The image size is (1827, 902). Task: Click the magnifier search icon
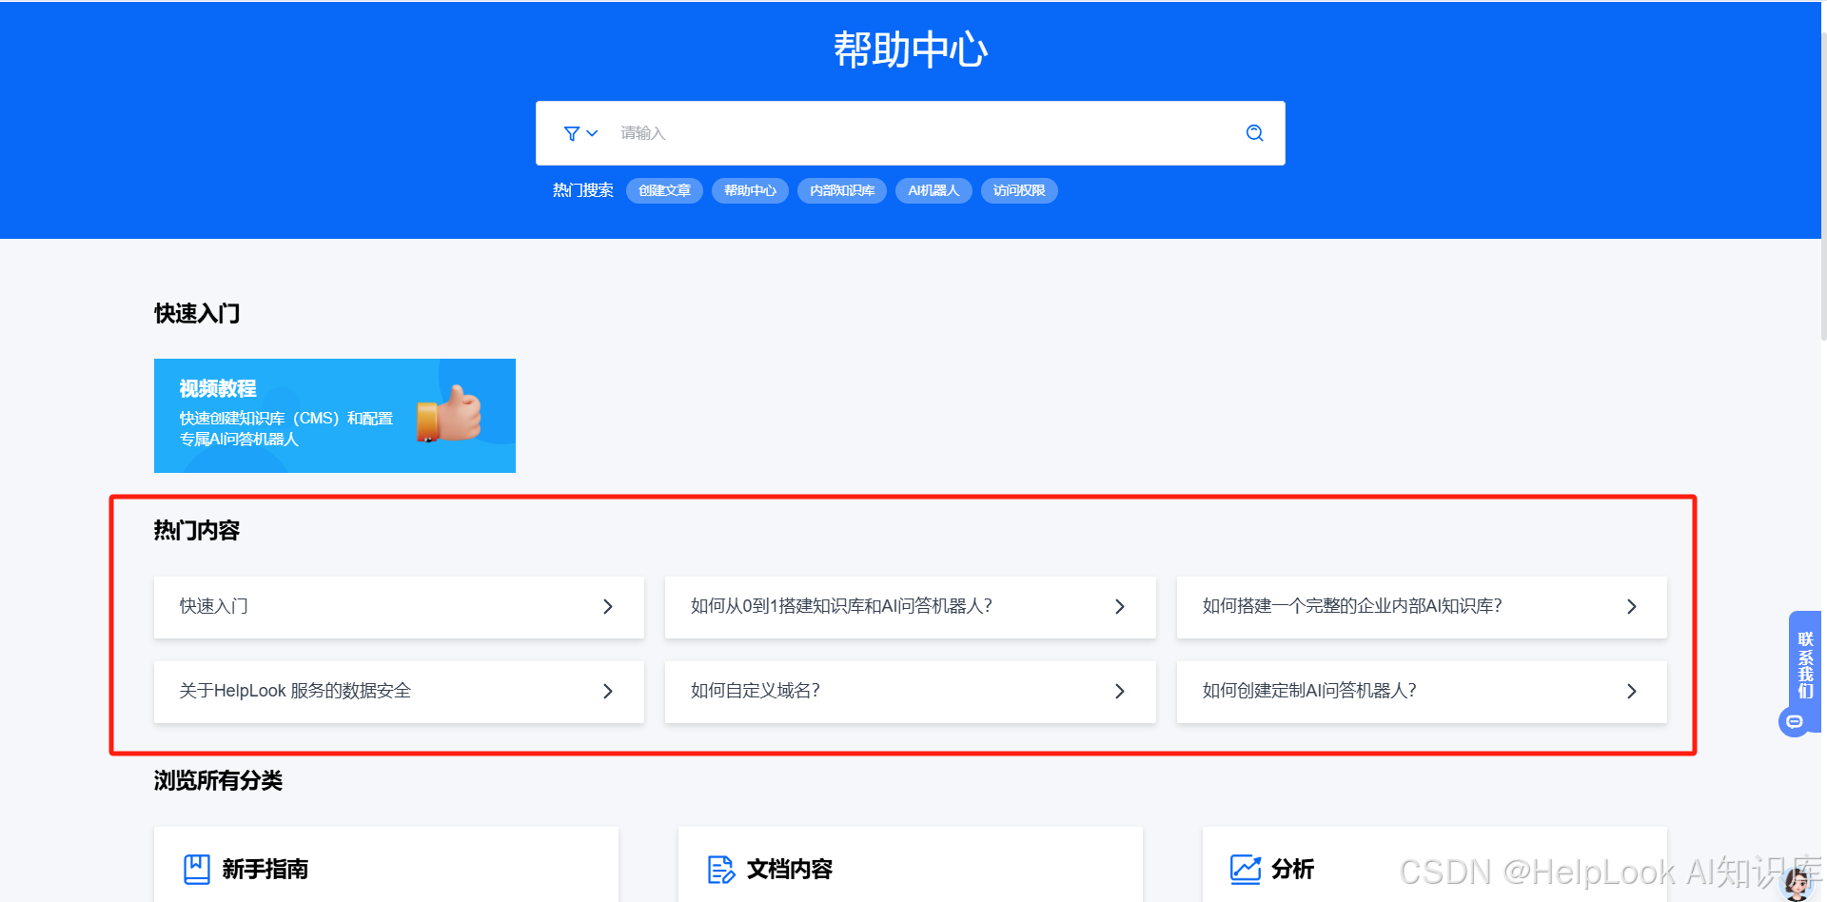[x=1254, y=133]
